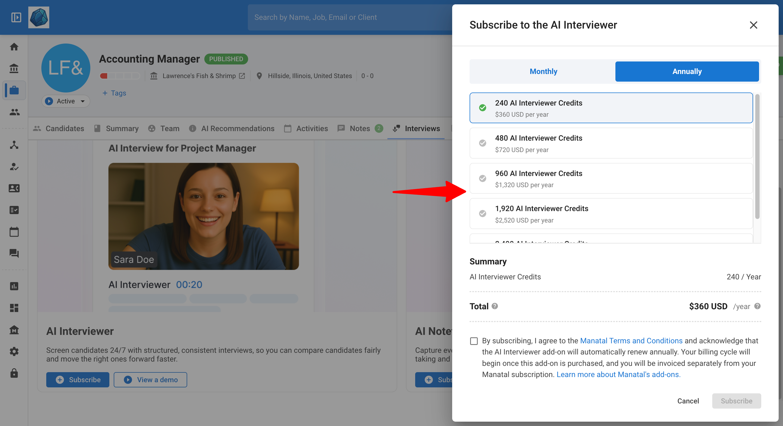Focus the search by name field

coord(350,17)
